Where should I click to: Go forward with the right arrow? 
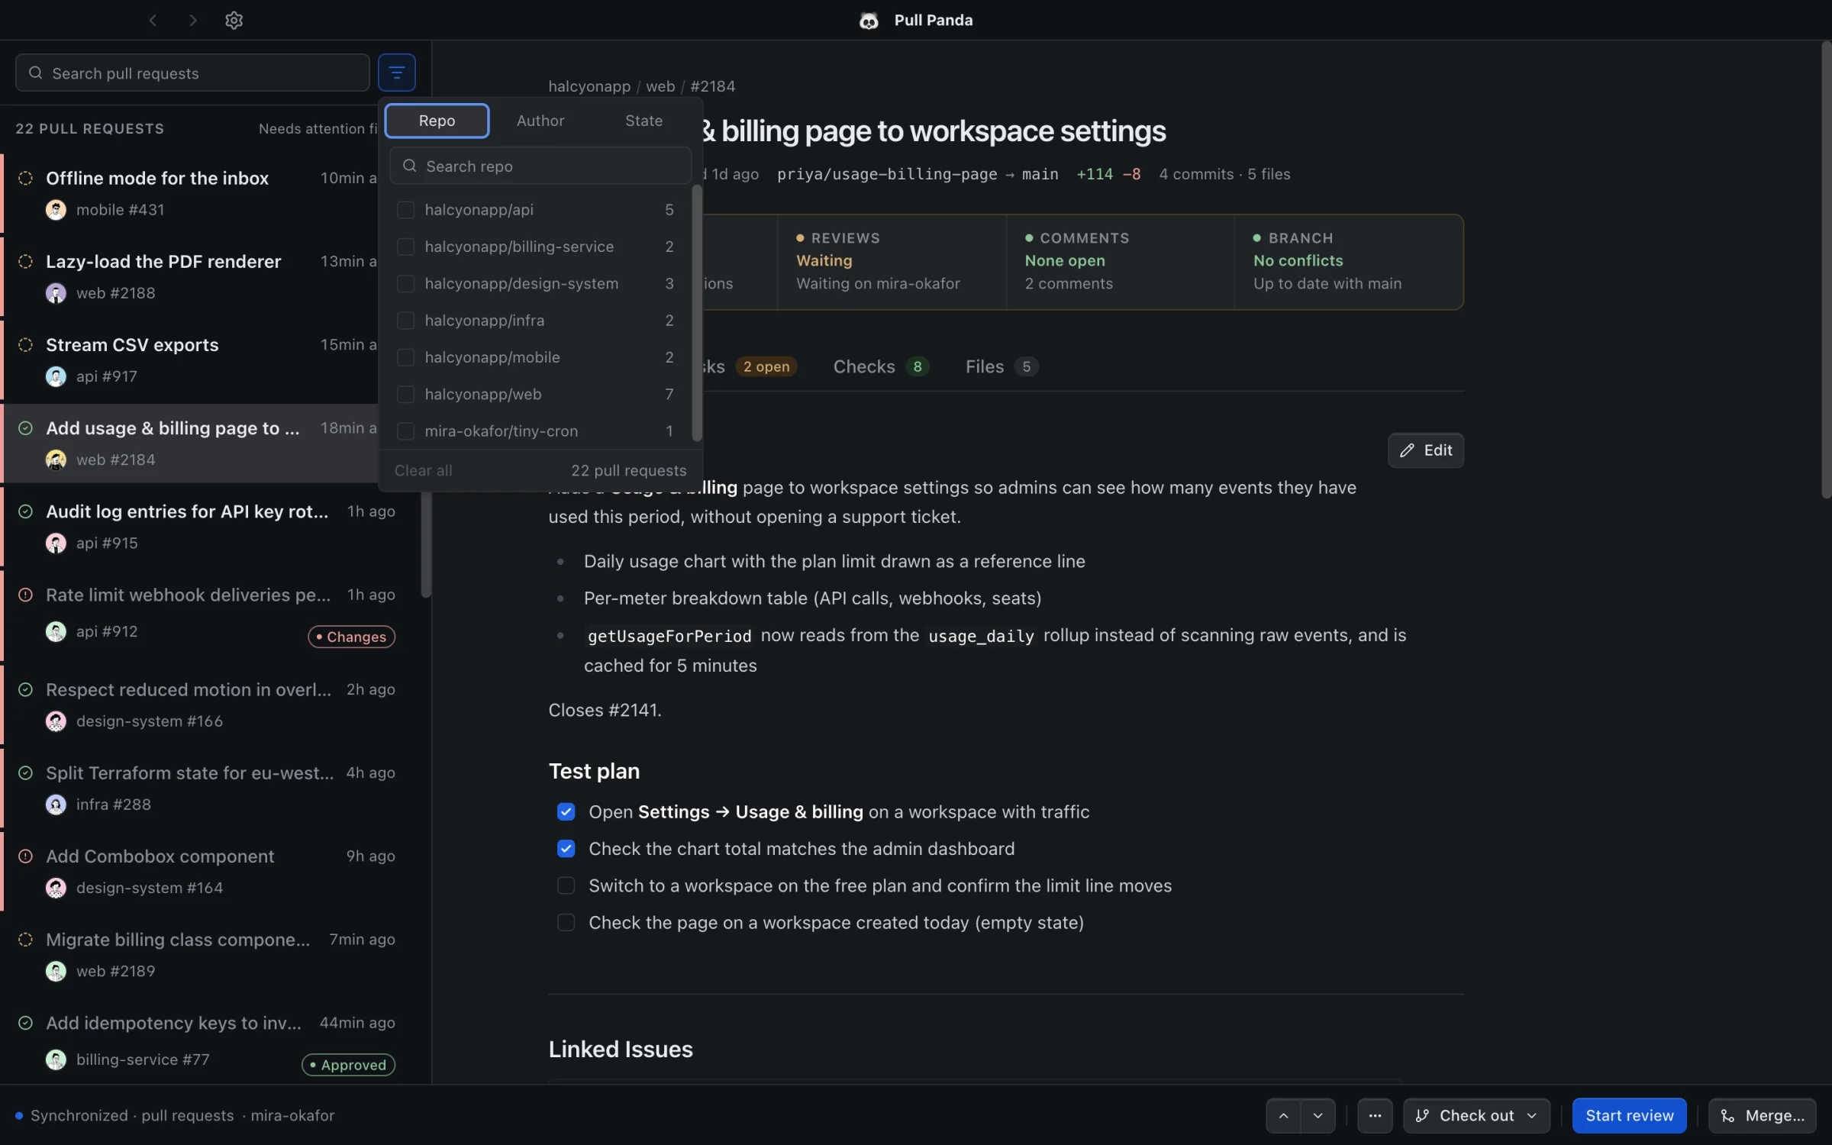[x=193, y=21]
